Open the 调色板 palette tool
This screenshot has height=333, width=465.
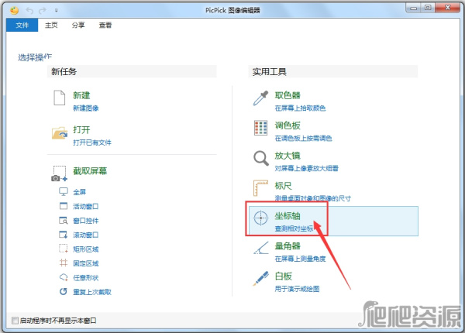[x=288, y=125]
